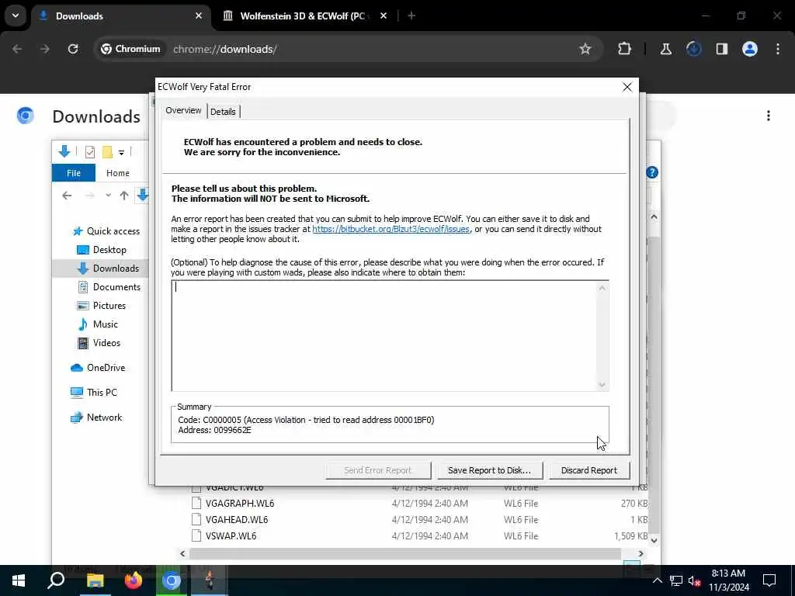Open Windows taskbar search

tap(56, 580)
